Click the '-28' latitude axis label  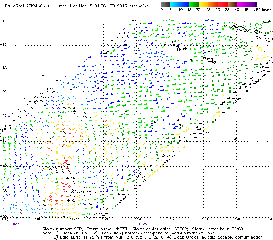click(x=3, y=191)
